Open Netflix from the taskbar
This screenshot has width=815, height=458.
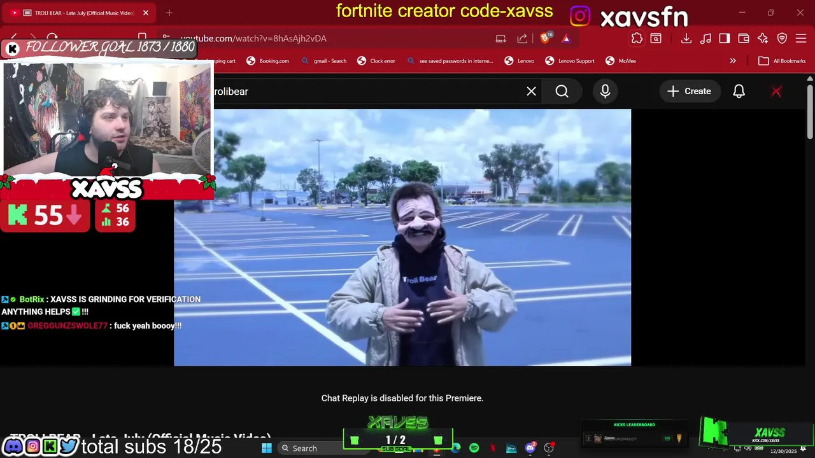[x=493, y=448]
